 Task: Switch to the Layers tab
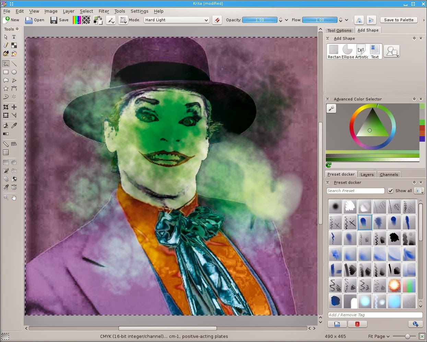point(367,174)
